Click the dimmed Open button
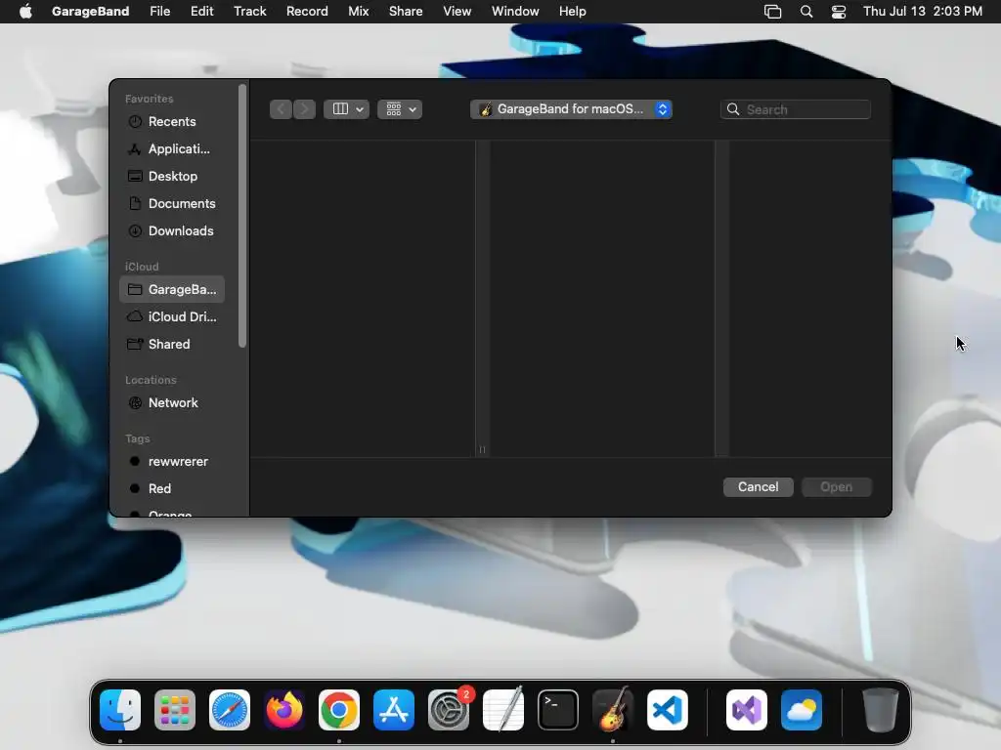The height and width of the screenshot is (750, 1001). (x=837, y=487)
